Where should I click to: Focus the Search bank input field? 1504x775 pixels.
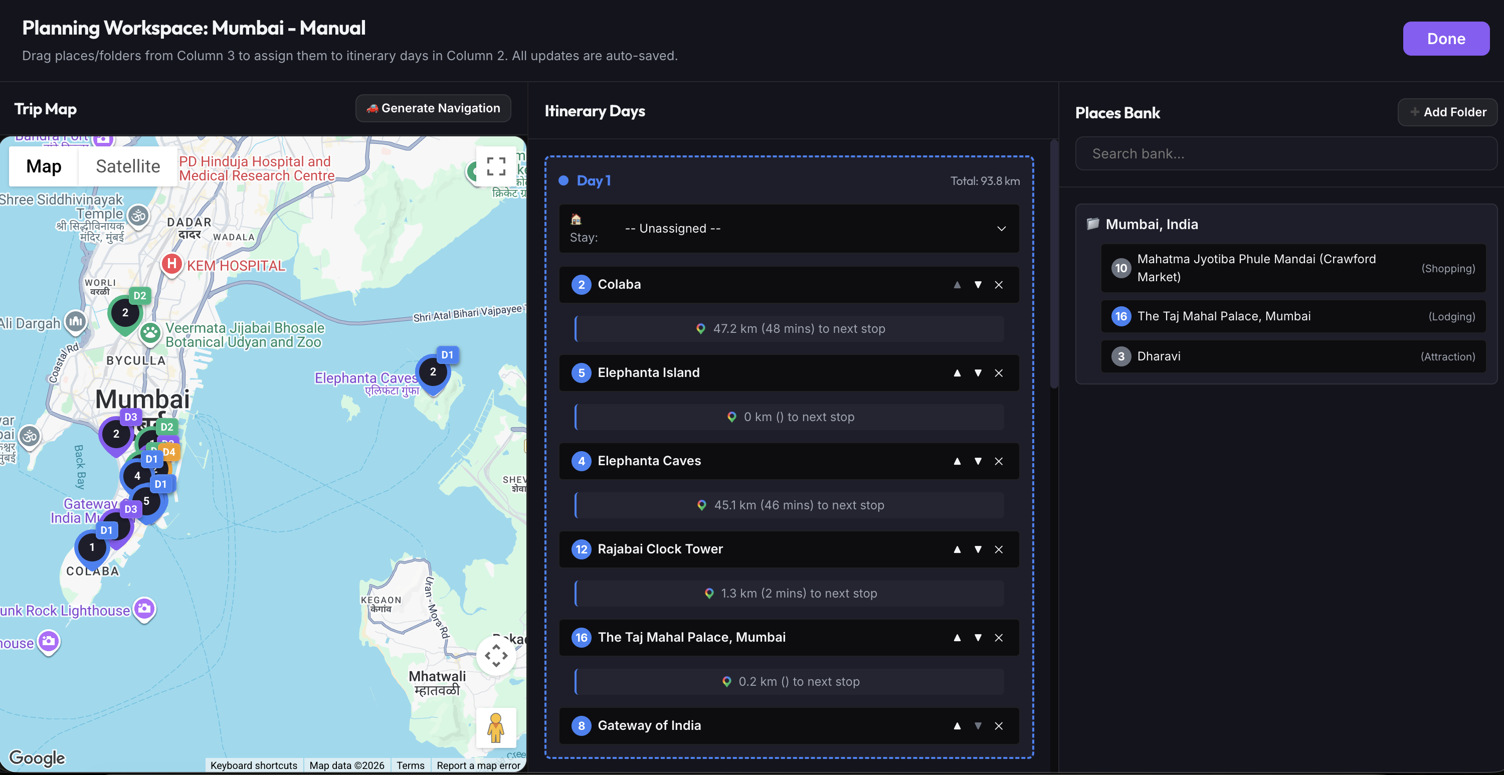[1285, 153]
